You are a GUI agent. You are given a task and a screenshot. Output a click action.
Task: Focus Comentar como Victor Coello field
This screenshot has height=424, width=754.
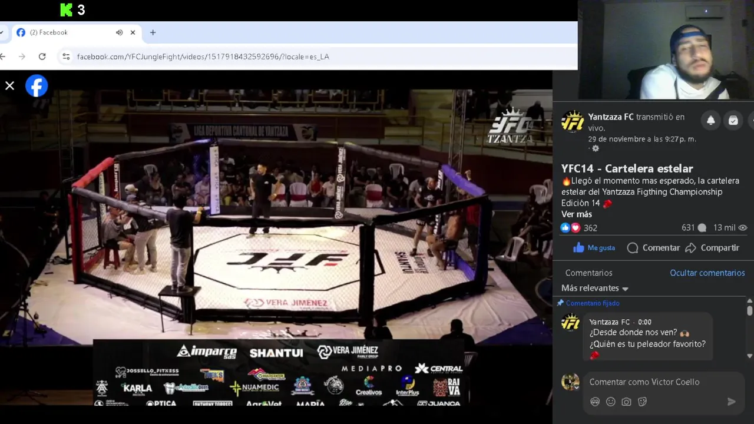663,382
